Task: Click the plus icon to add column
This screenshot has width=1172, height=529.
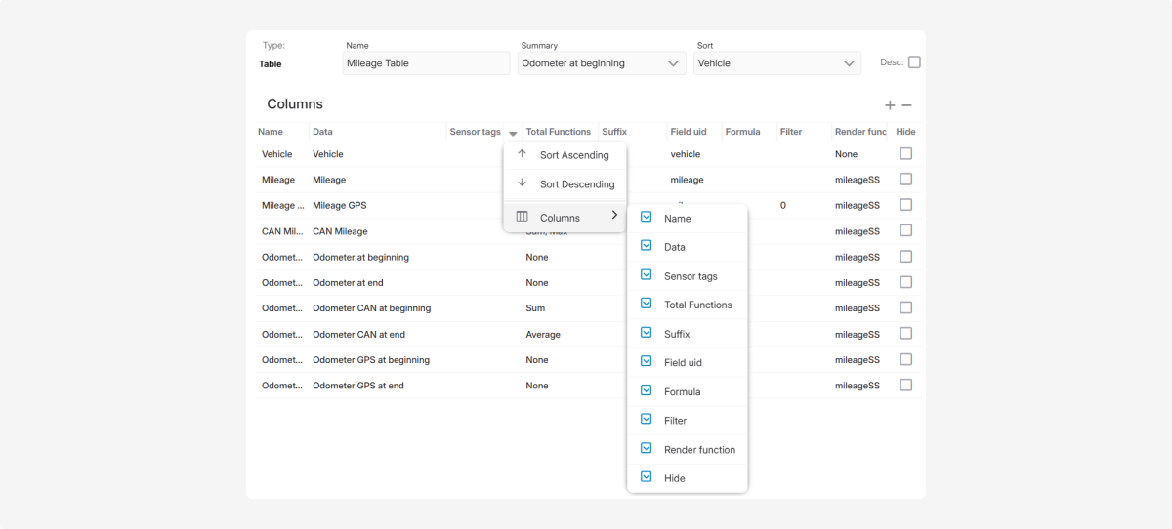Action: [x=890, y=105]
